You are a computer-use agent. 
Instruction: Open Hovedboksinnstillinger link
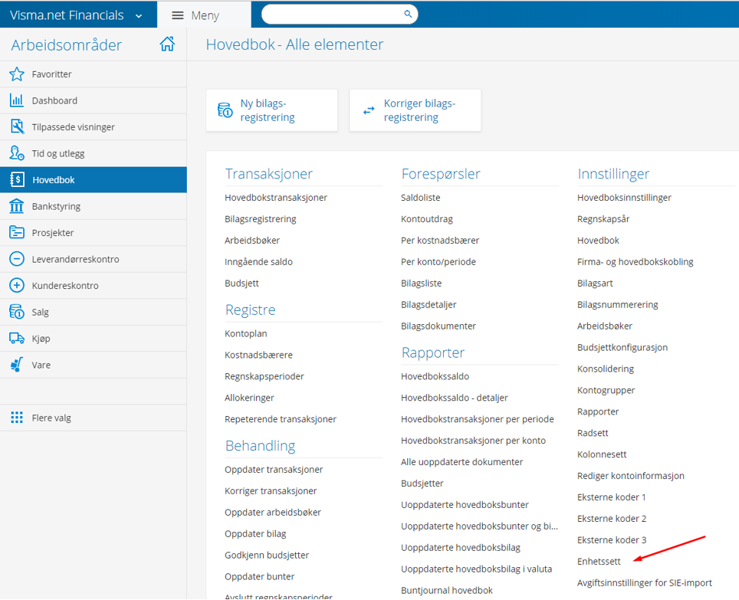coord(624,198)
